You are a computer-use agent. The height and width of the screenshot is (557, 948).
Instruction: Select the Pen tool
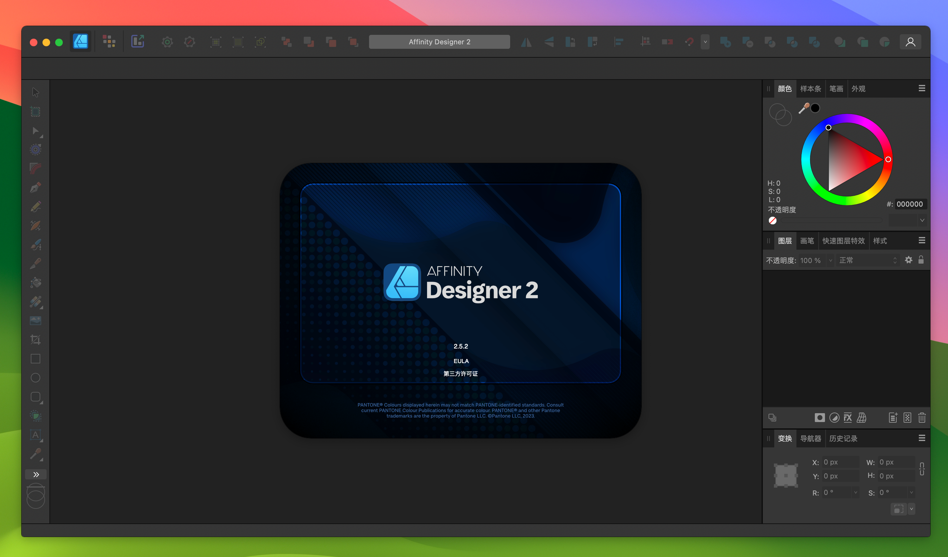(36, 188)
